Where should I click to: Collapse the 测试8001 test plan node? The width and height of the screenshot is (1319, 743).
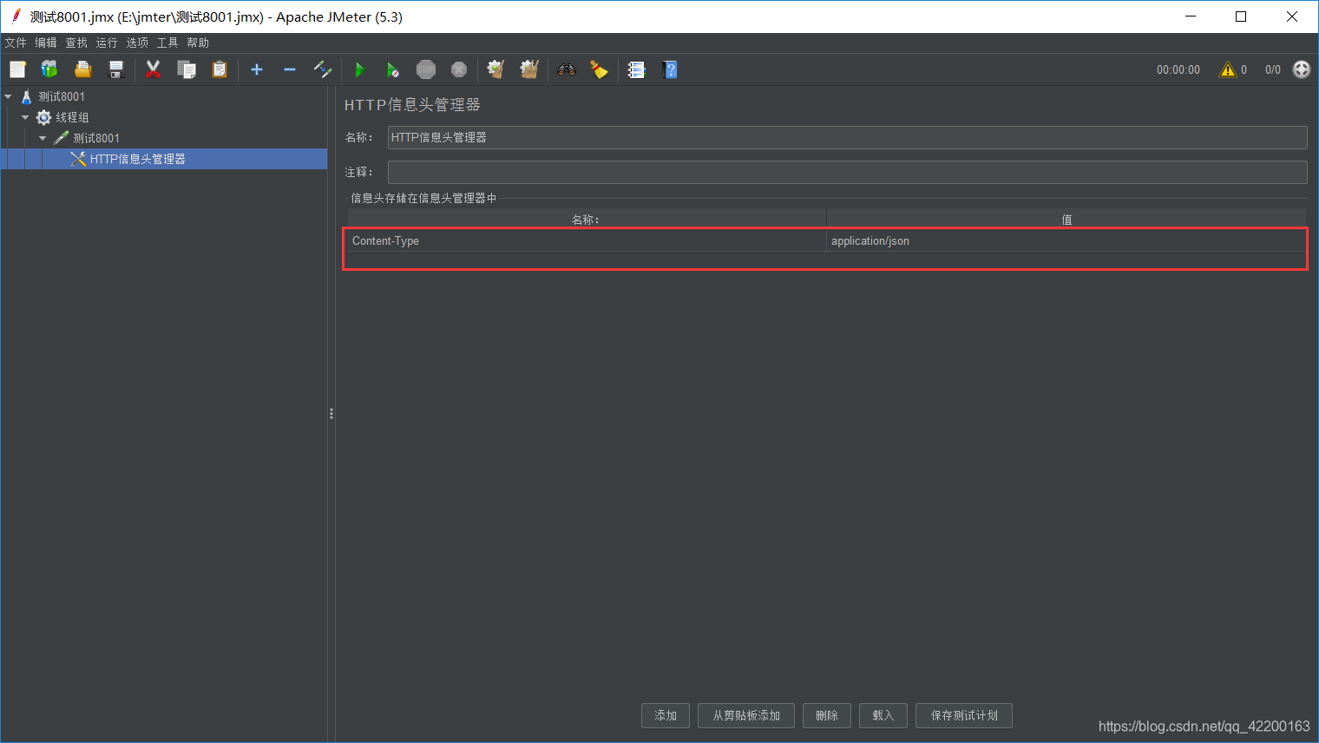pyautogui.click(x=8, y=96)
